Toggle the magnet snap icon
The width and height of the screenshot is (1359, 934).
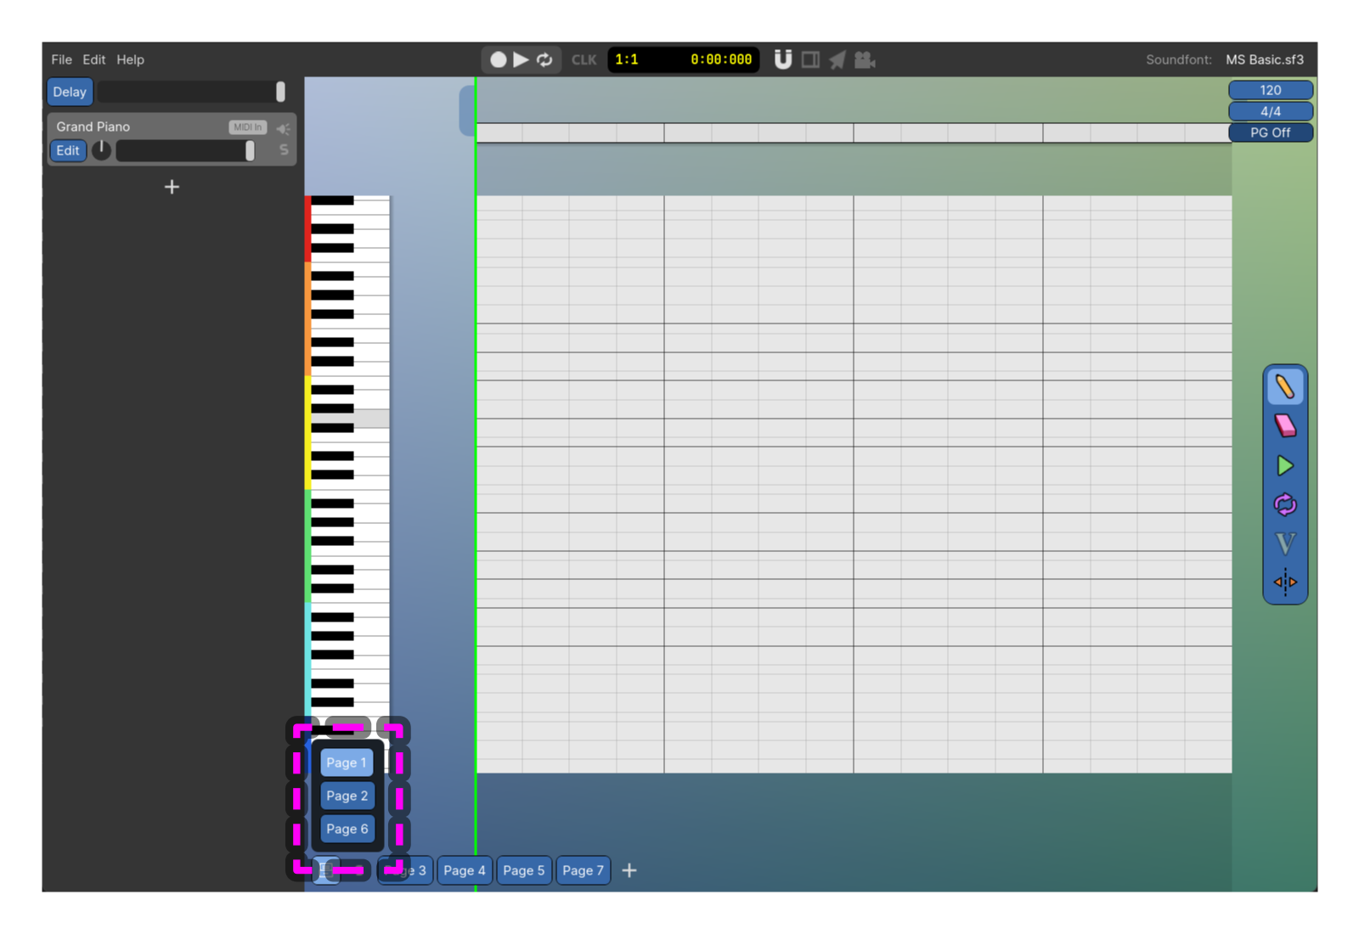tap(783, 59)
